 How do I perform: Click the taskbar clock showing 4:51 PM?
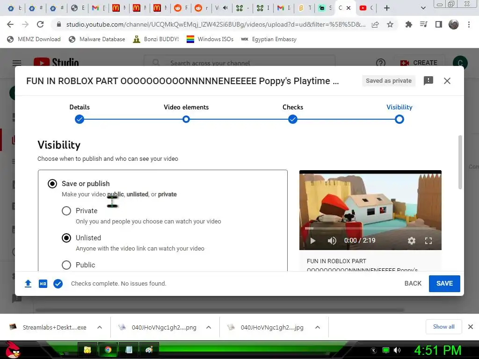click(438, 351)
